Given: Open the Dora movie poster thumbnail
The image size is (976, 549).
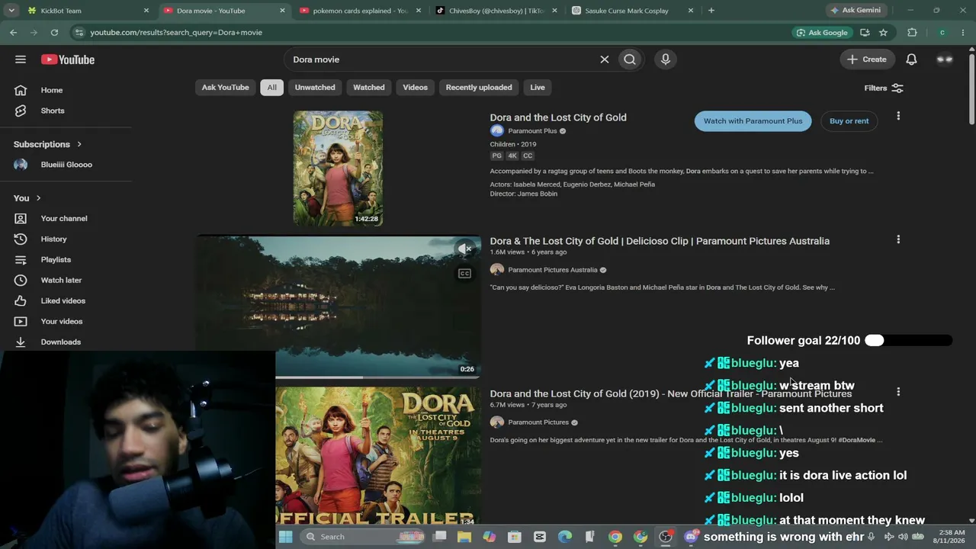Looking at the screenshot, I should click(x=339, y=169).
